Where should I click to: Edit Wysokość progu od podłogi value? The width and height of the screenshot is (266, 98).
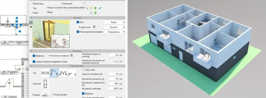114,55
